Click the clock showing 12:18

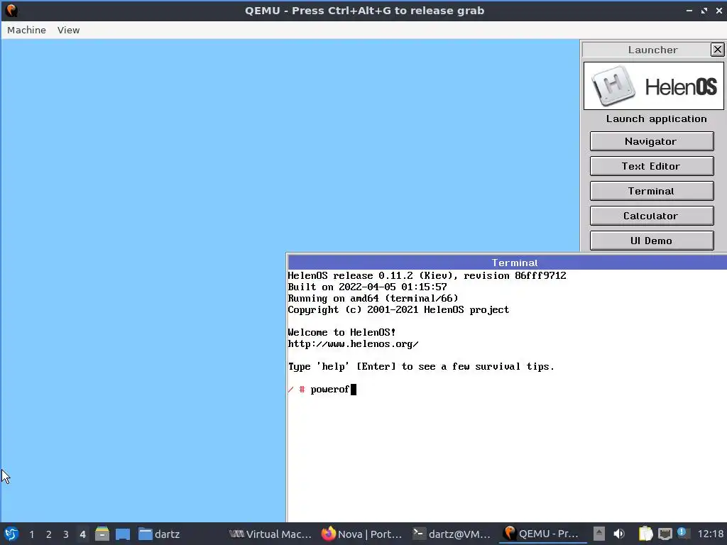pos(710,534)
